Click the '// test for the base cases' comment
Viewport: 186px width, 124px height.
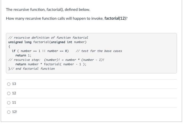(99, 51)
